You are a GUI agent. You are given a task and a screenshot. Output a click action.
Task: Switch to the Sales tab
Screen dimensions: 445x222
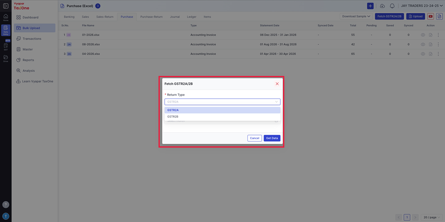click(85, 17)
